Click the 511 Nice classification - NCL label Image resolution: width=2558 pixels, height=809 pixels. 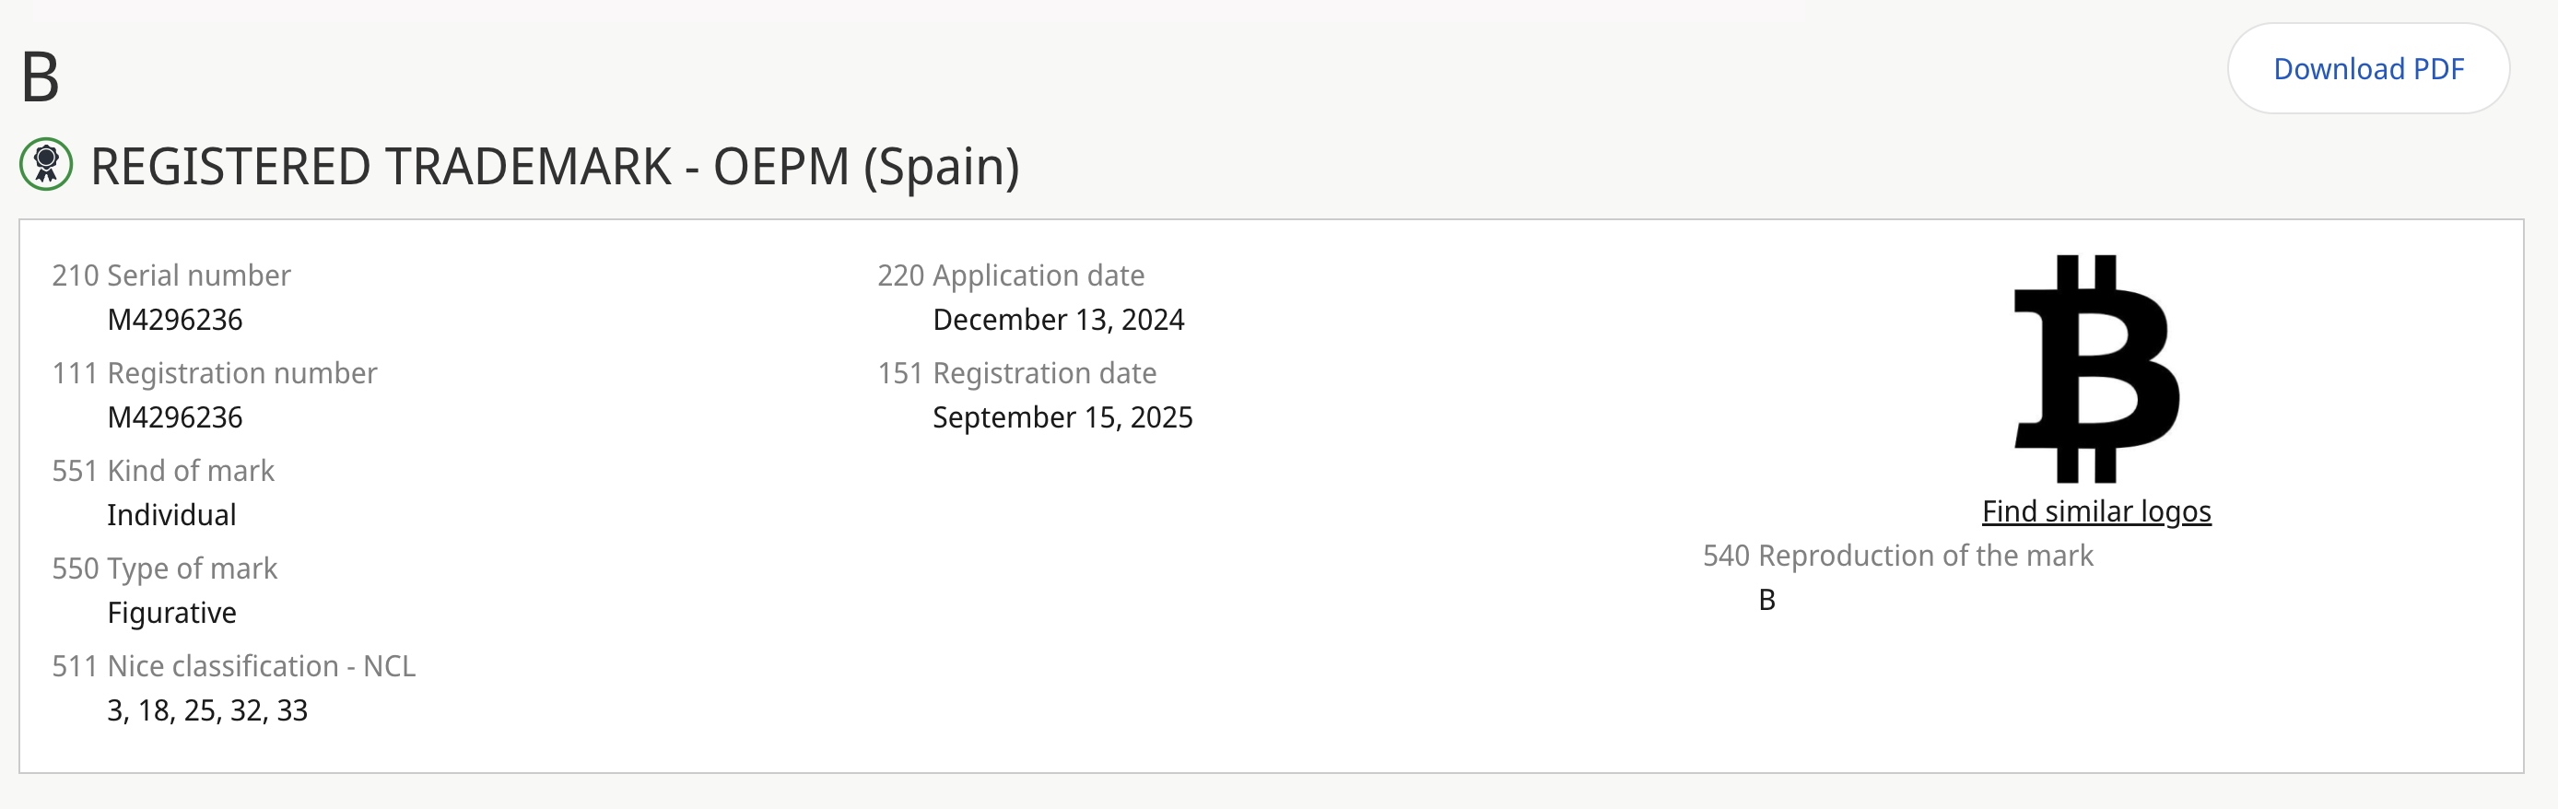point(233,666)
